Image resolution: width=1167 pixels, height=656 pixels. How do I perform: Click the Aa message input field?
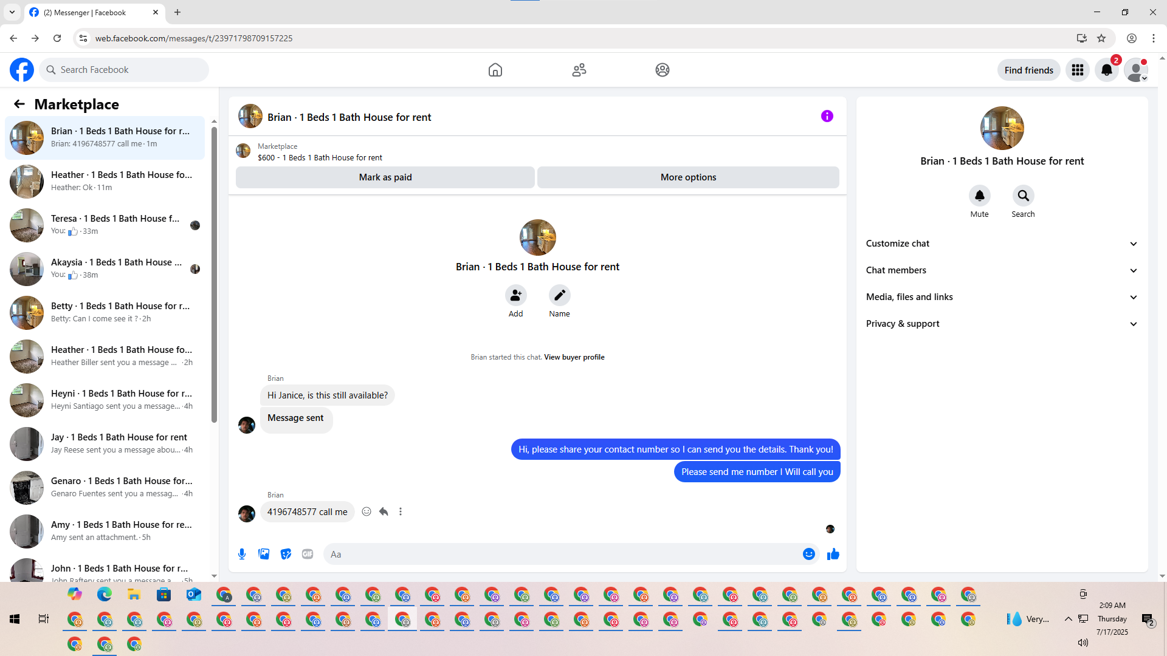tap(562, 554)
